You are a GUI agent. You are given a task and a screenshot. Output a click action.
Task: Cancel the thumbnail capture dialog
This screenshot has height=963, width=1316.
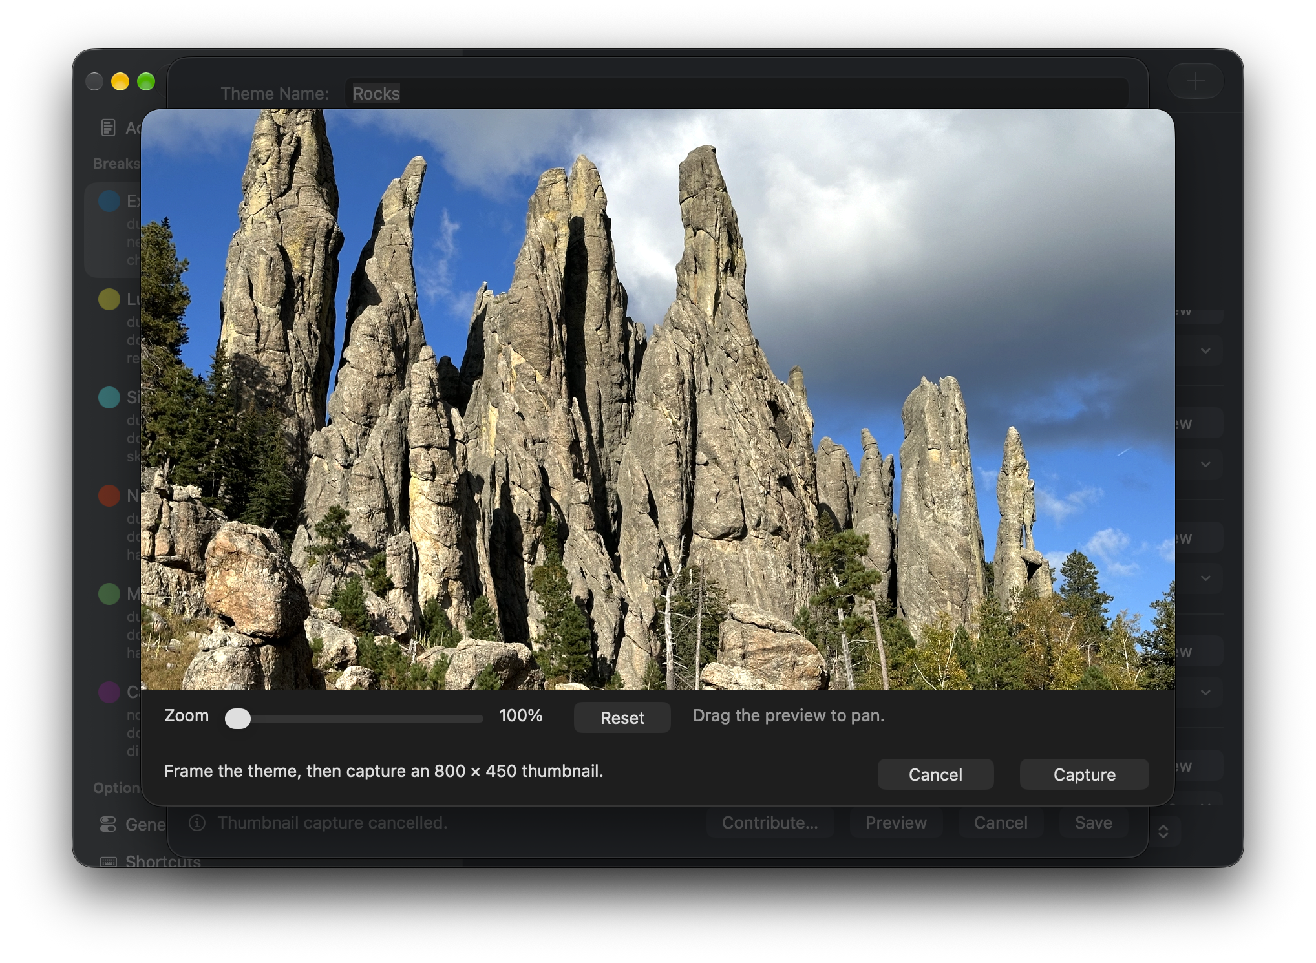tap(935, 774)
